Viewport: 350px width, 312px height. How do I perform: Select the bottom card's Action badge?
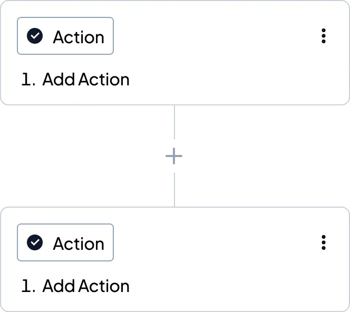tap(65, 242)
